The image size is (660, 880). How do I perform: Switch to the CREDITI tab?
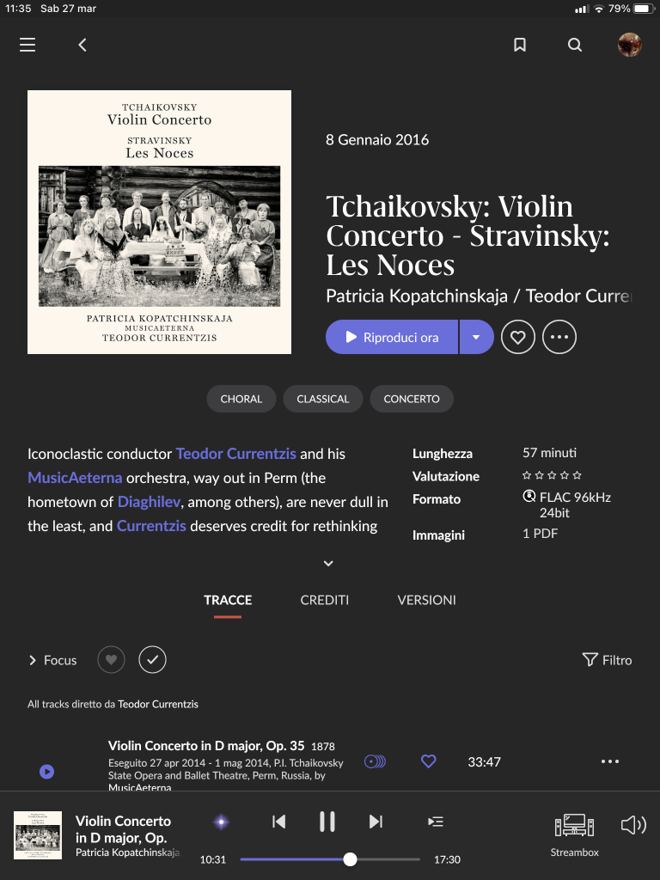click(324, 600)
